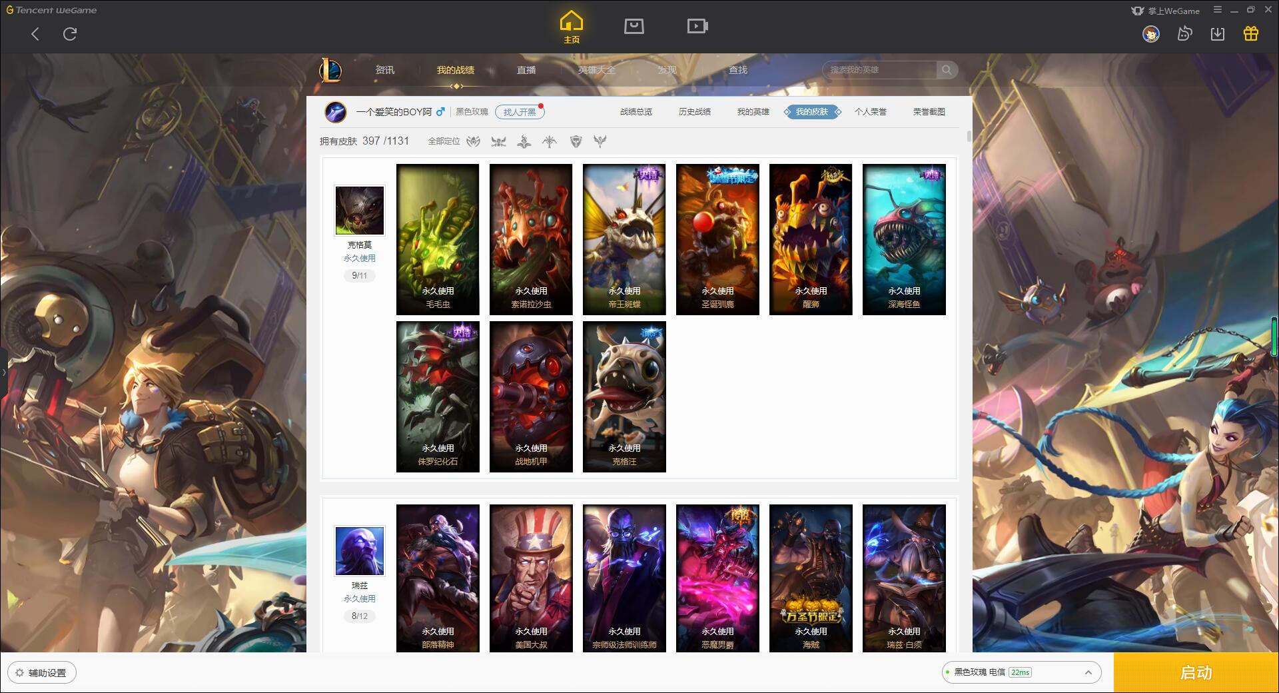Filter skins by shield role icon

(x=576, y=141)
